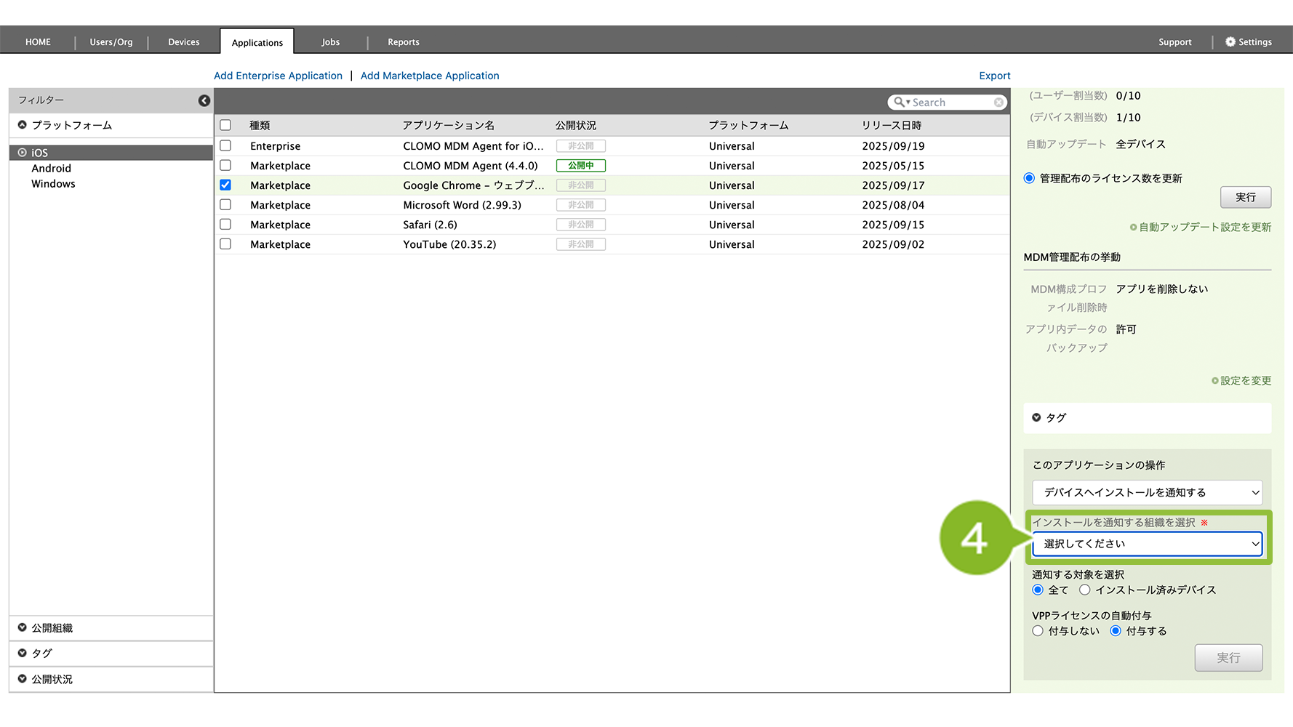Collapse the filter panel arrow icon

204,100
